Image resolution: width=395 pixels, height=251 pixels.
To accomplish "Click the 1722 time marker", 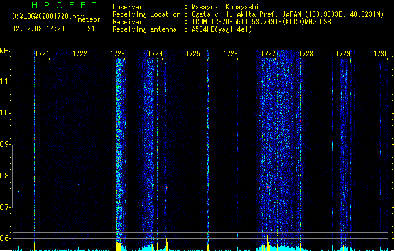I will tap(80, 54).
